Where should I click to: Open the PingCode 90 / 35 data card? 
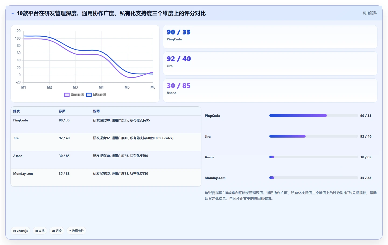coord(270,37)
